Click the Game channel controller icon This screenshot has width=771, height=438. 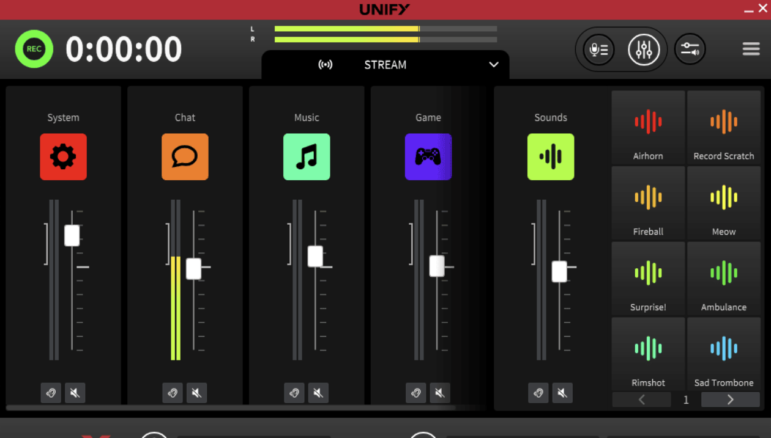pyautogui.click(x=428, y=157)
